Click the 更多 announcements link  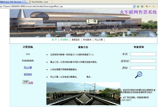pos(89,77)
